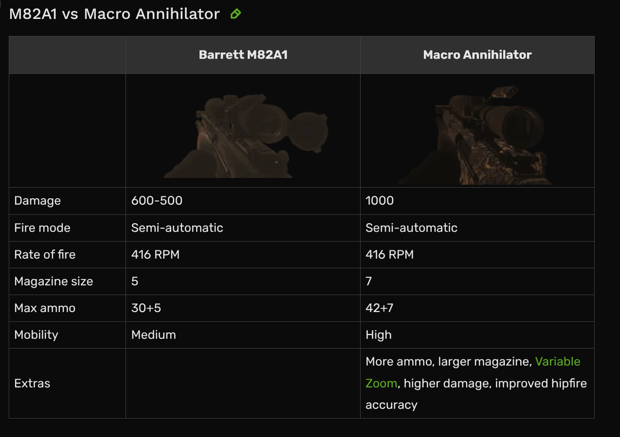Click the 600-500 damage value

(157, 201)
